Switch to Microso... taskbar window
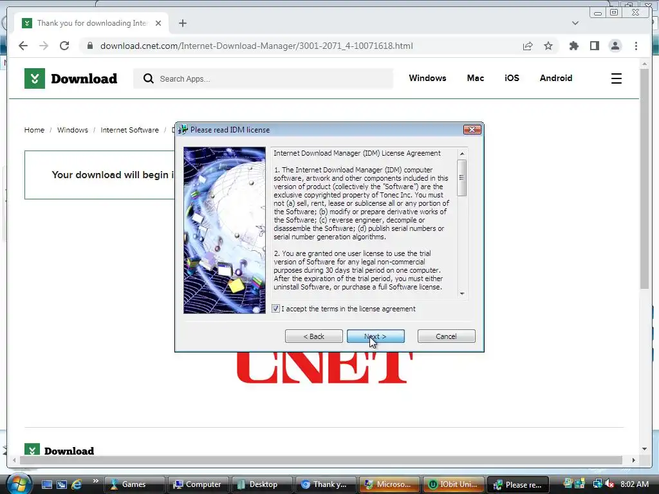This screenshot has height=494, width=659. click(x=389, y=484)
